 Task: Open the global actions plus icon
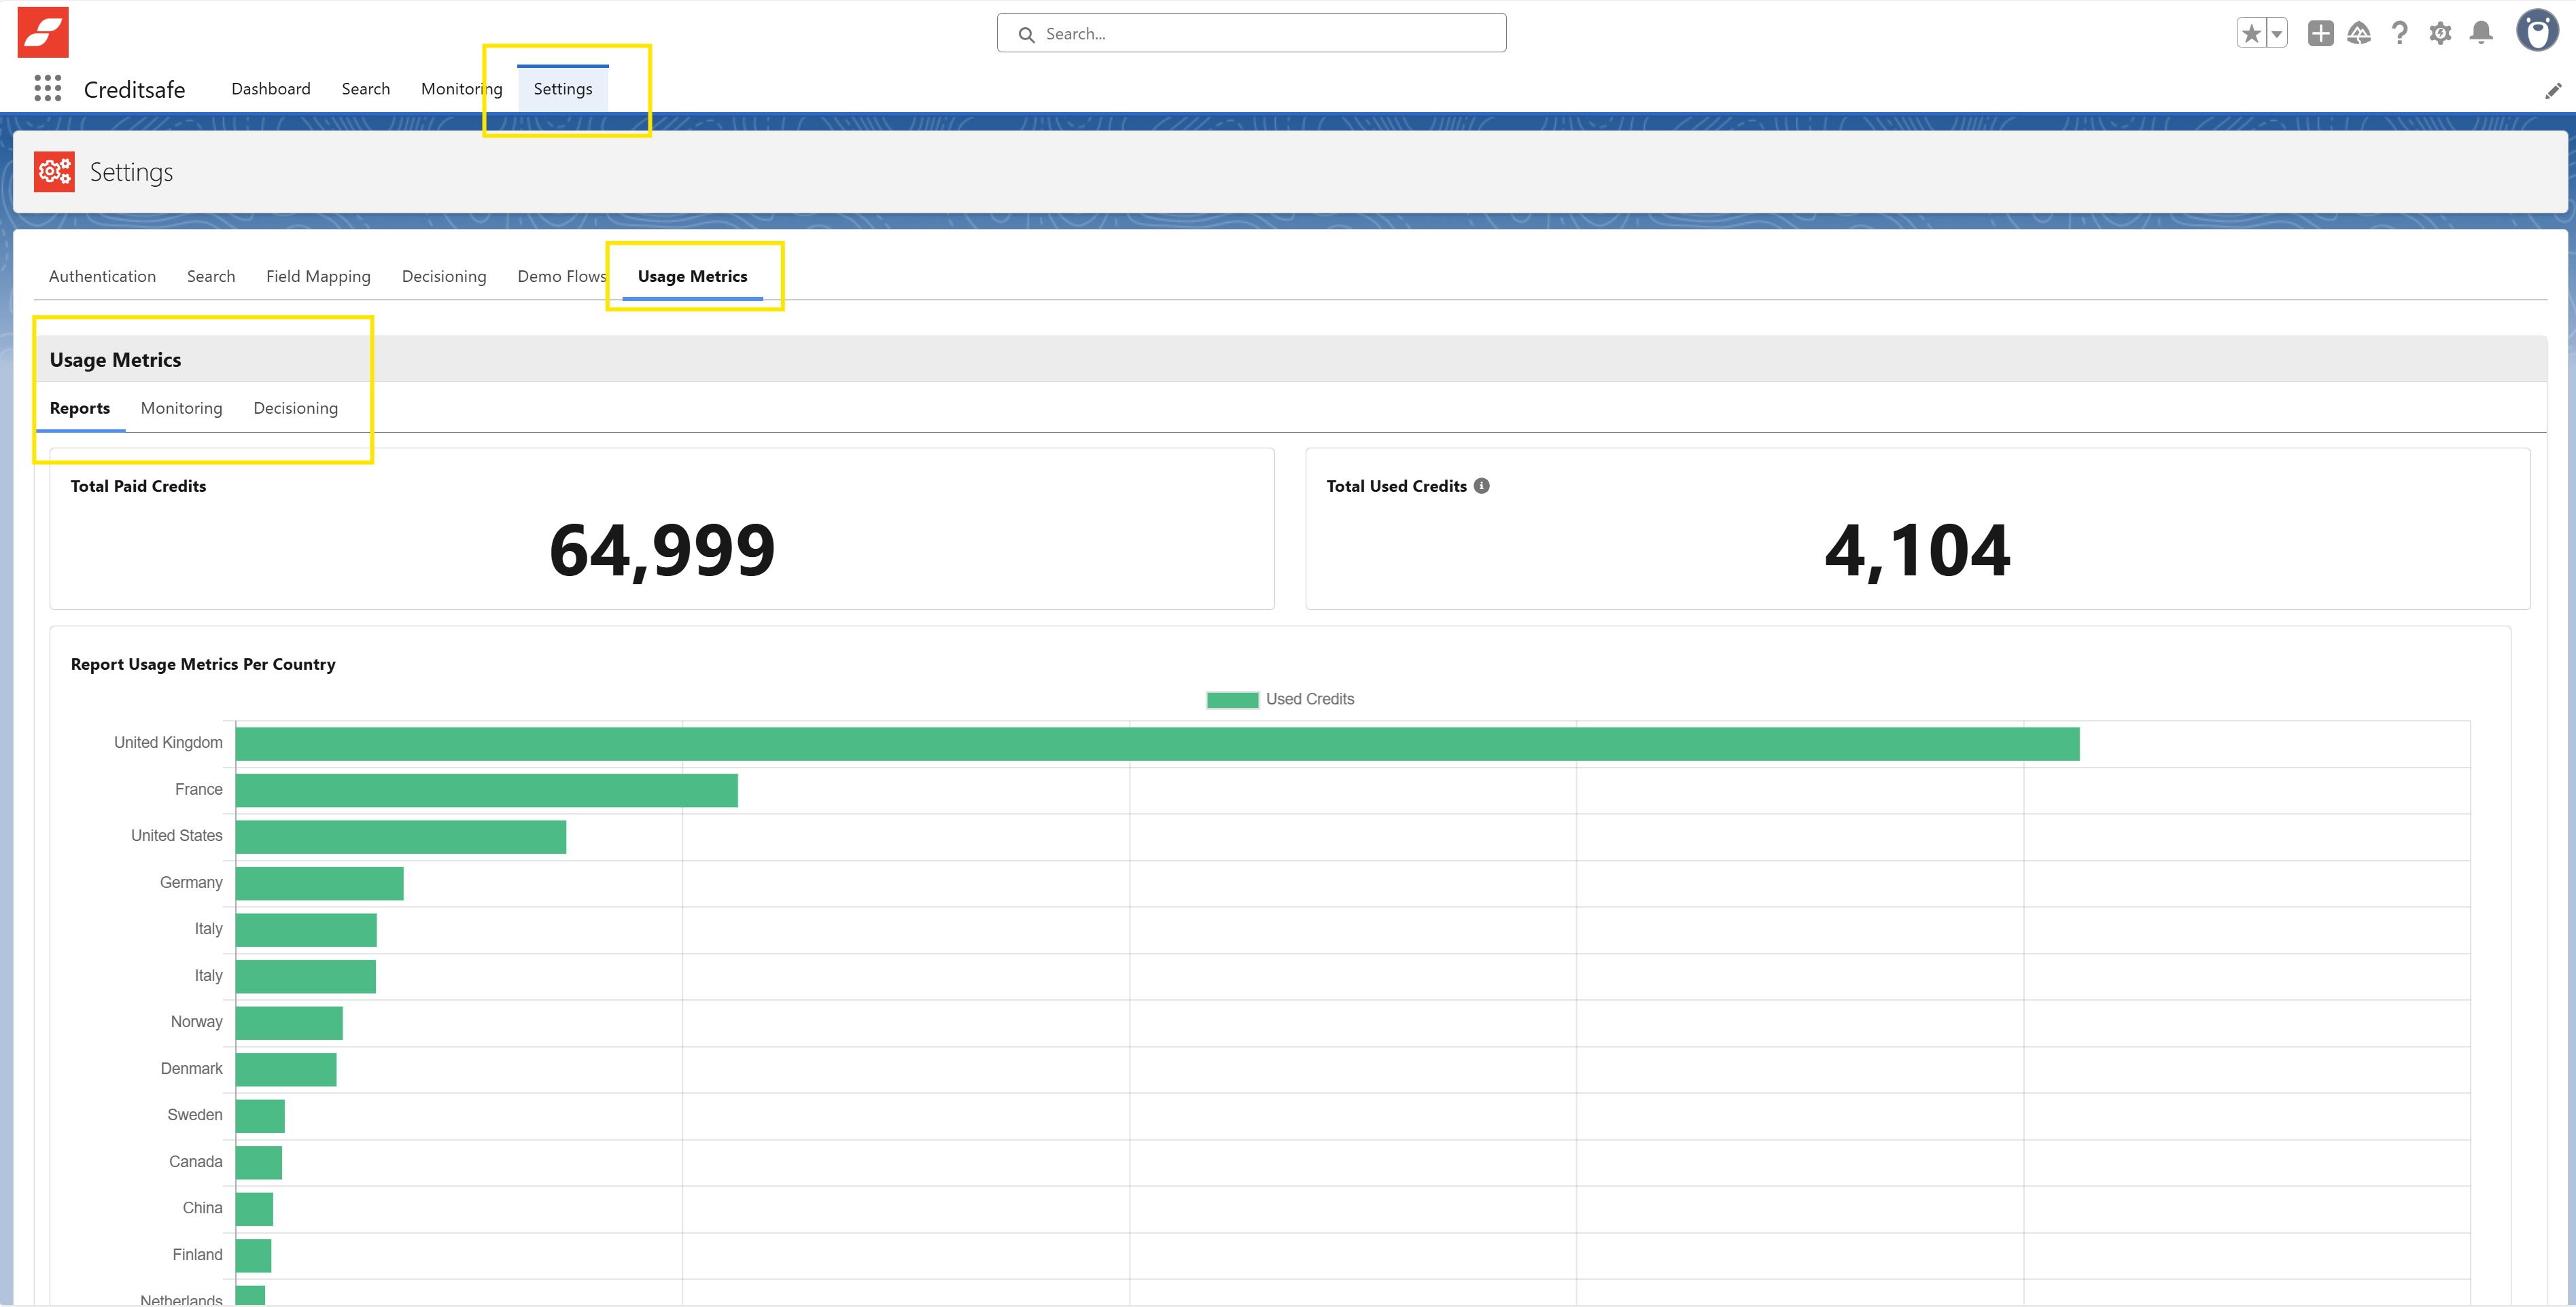pyautogui.click(x=2320, y=33)
